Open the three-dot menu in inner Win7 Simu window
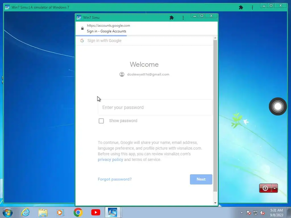291x218 pixels. pyautogui.click(x=183, y=18)
